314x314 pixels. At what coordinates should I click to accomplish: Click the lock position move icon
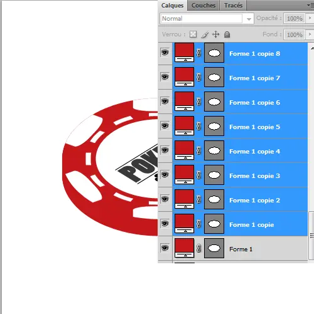(x=216, y=34)
